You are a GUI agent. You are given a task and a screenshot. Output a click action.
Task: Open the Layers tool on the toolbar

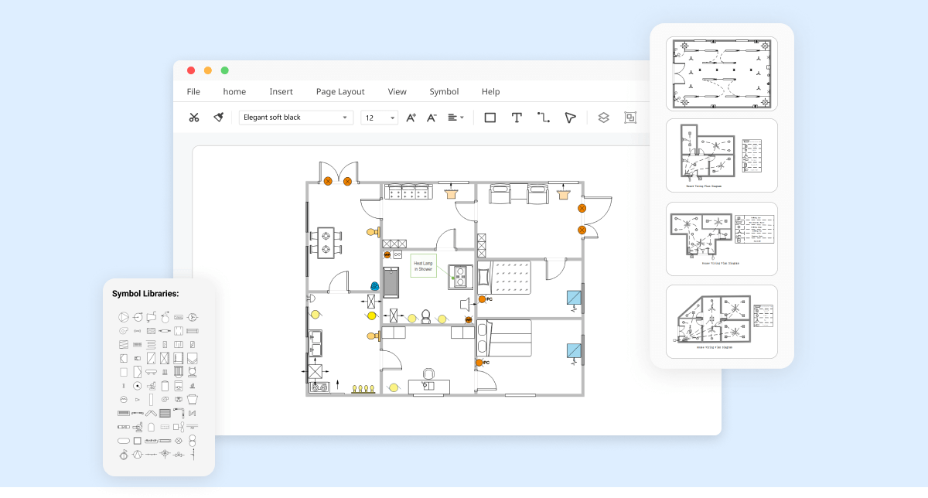pos(603,117)
